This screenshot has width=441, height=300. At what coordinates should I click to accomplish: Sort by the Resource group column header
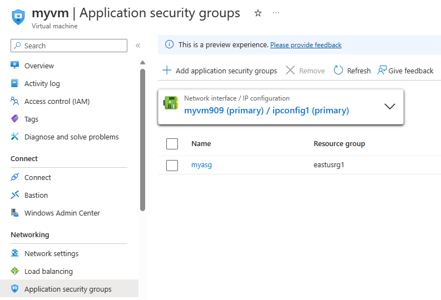click(x=339, y=143)
